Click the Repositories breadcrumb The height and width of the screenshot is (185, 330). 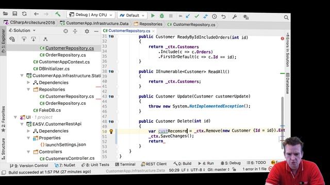point(148,24)
